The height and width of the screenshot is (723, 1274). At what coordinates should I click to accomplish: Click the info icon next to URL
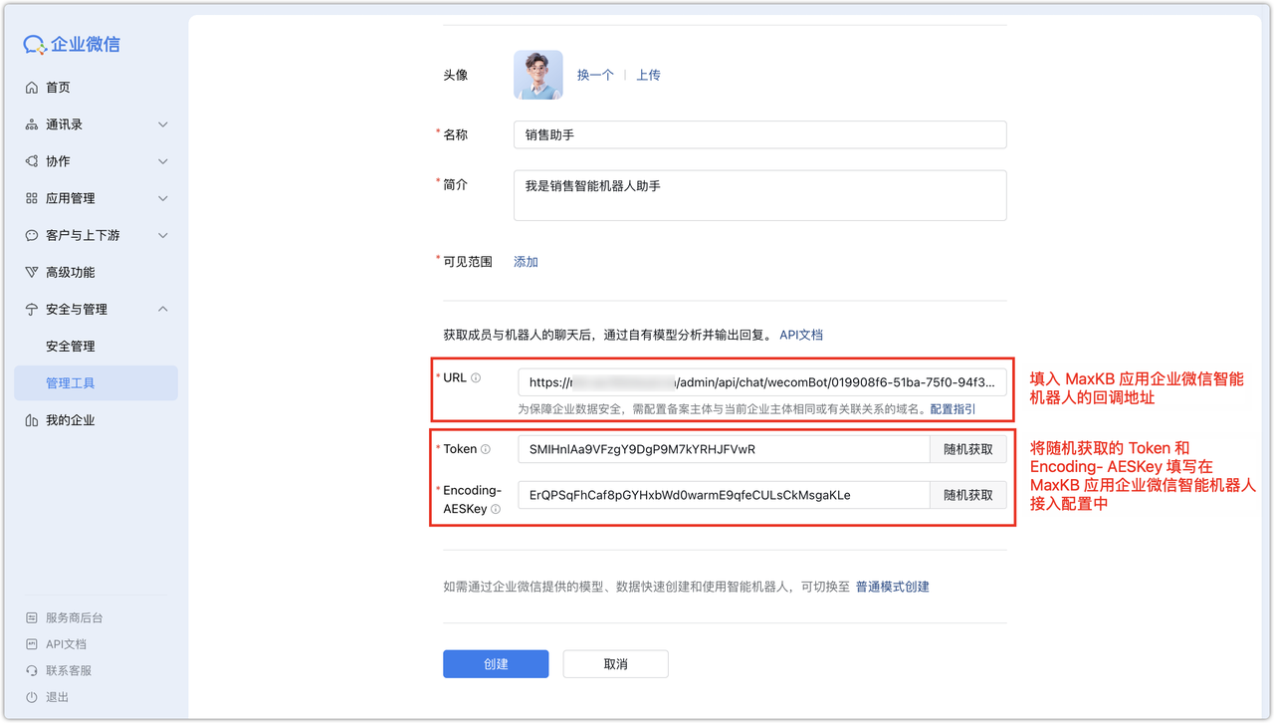(476, 378)
